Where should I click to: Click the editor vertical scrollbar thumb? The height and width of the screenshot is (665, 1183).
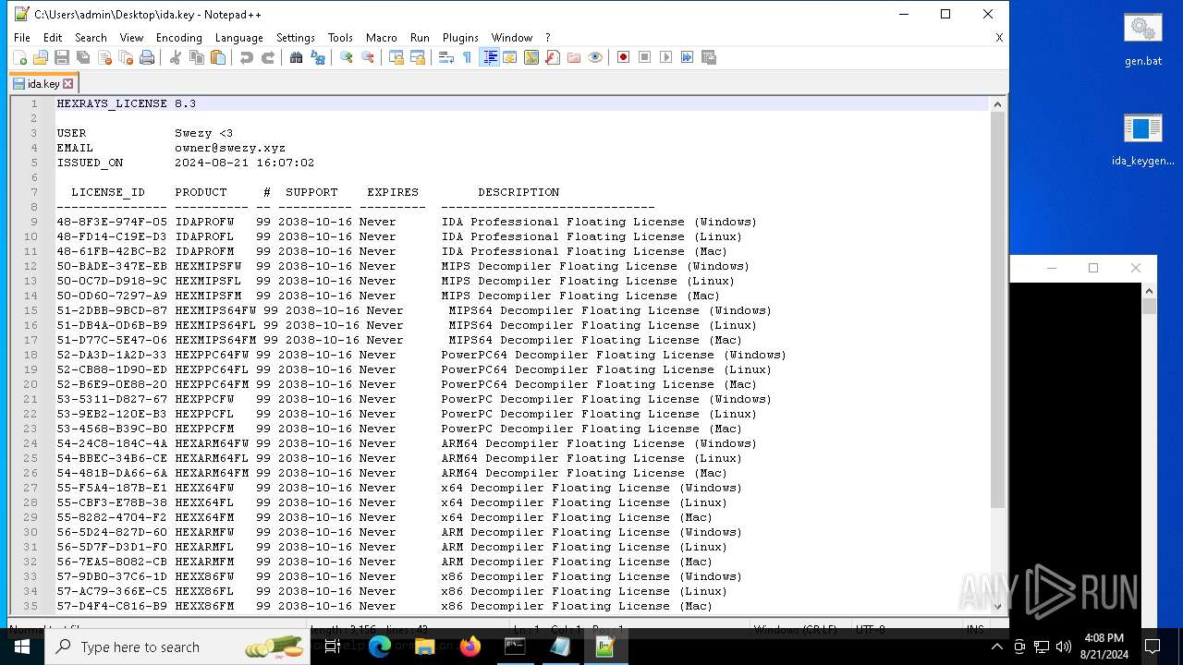997,310
